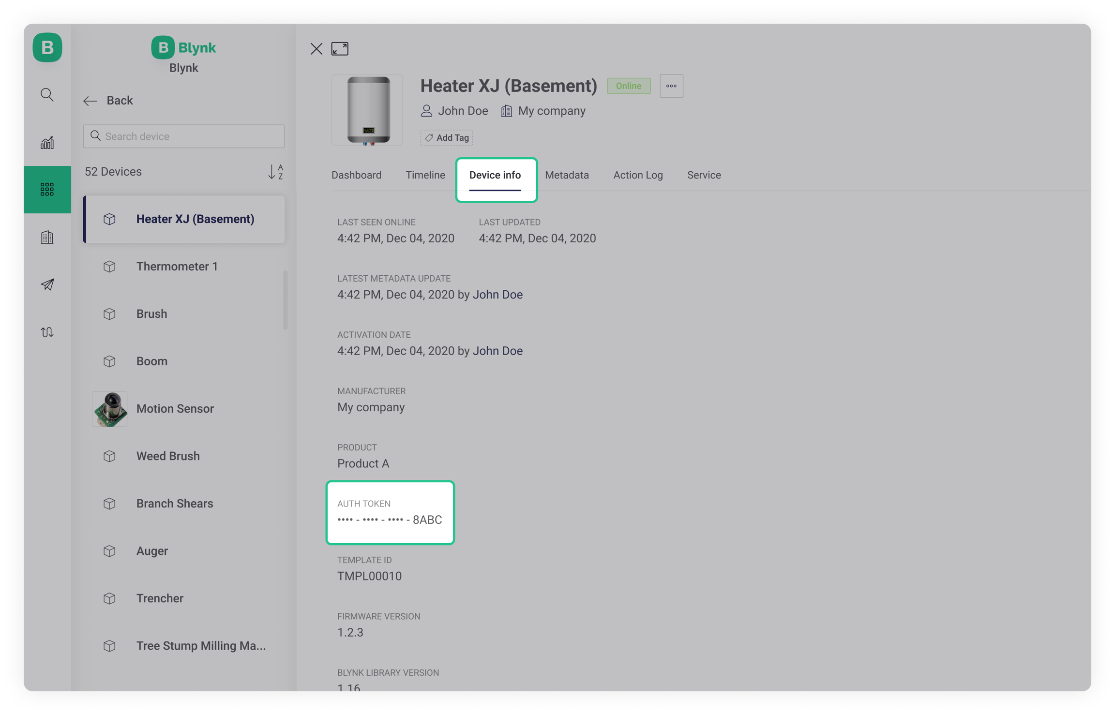The height and width of the screenshot is (715, 1115).
Task: Click the paper plane sidebar icon
Action: [x=47, y=284]
